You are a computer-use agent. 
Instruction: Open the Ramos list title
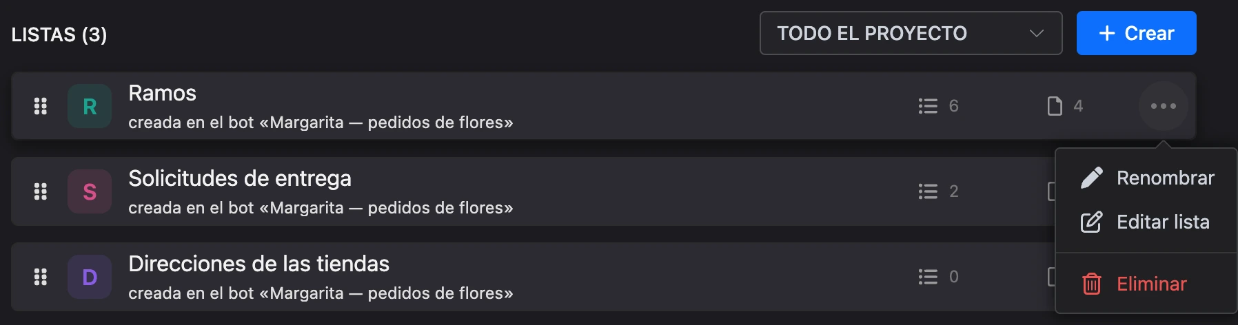pyautogui.click(x=162, y=93)
